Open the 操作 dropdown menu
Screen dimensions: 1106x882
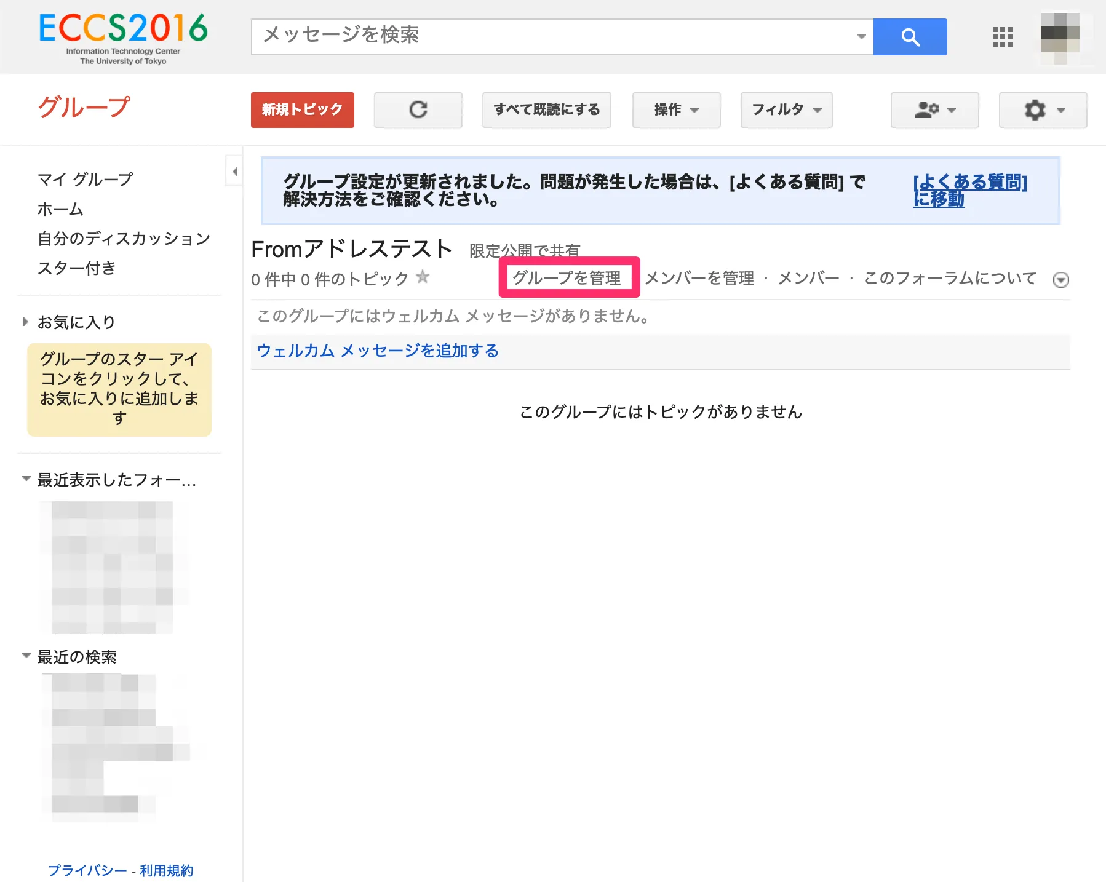point(676,110)
